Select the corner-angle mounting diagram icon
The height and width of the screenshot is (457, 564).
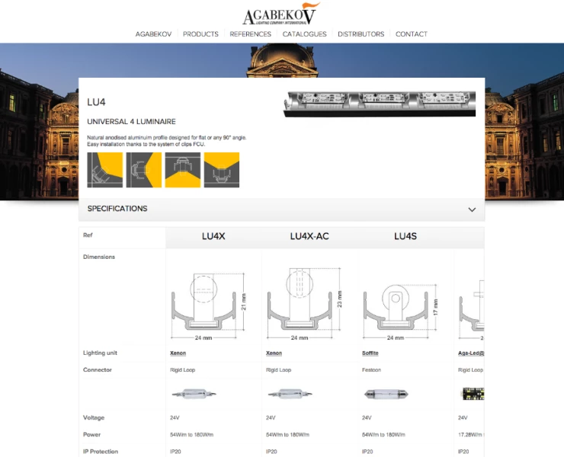coord(104,170)
